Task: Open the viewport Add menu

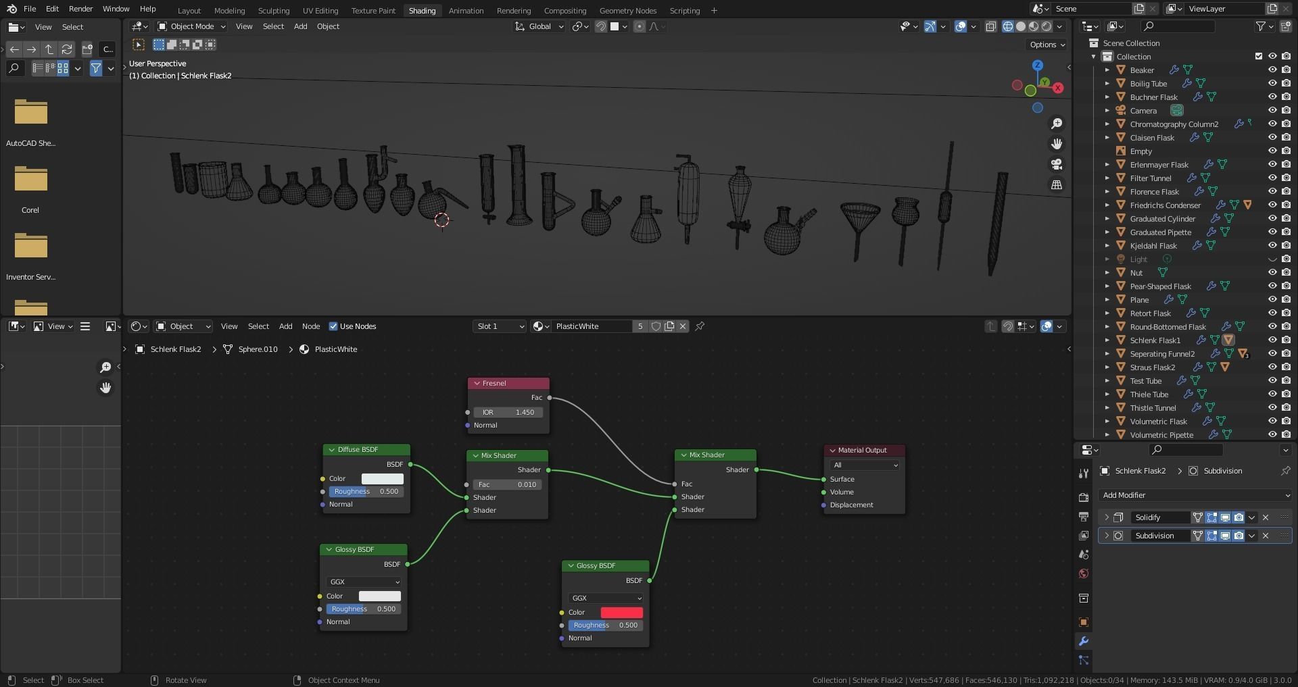Action: click(300, 26)
